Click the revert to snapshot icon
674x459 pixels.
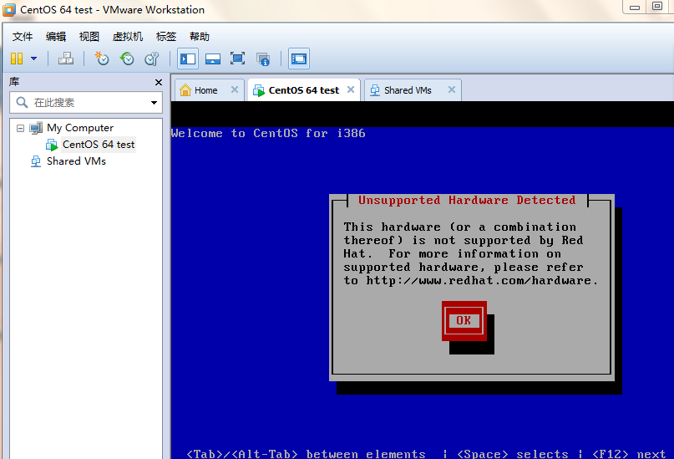point(127,59)
